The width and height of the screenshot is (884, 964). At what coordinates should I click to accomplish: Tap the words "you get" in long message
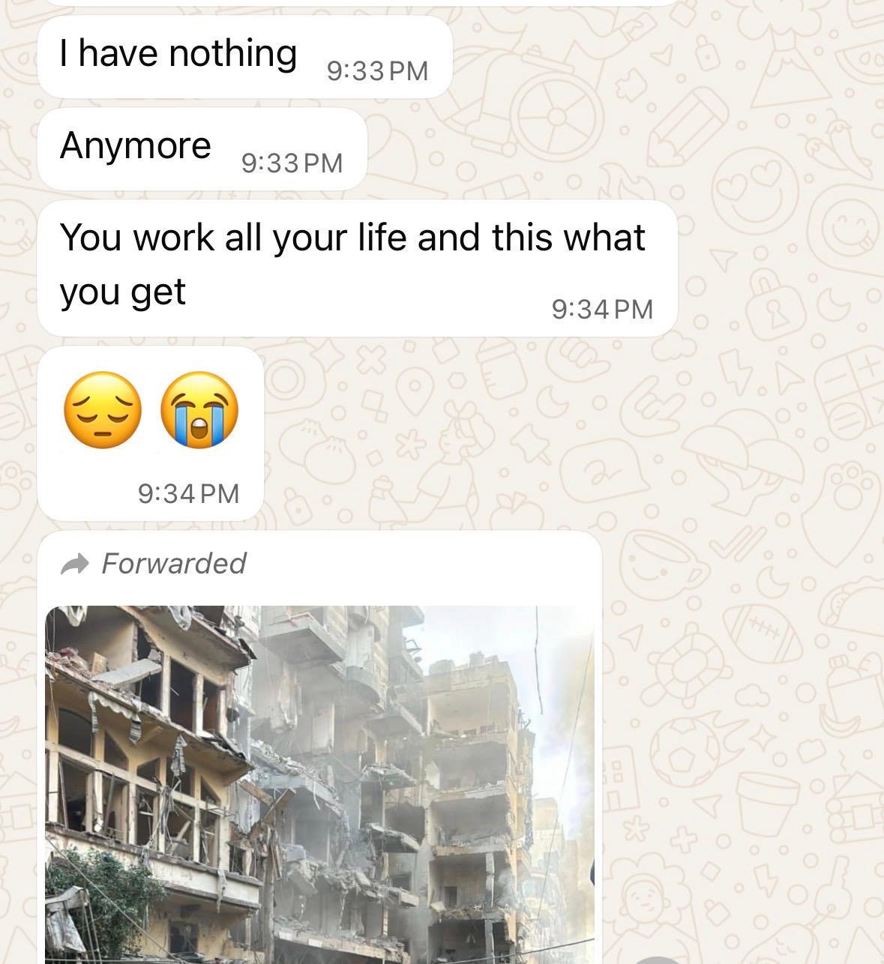point(122,292)
